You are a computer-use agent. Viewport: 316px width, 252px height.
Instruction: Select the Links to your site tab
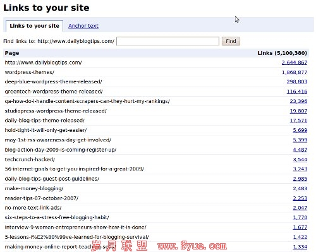pos(34,26)
